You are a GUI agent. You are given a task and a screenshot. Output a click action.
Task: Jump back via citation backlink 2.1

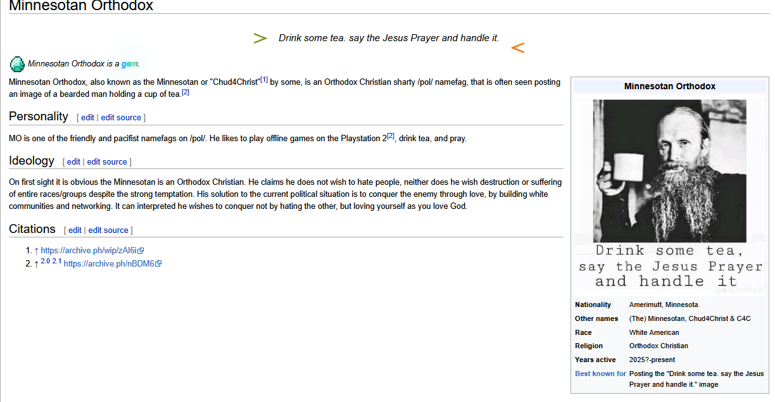point(56,261)
